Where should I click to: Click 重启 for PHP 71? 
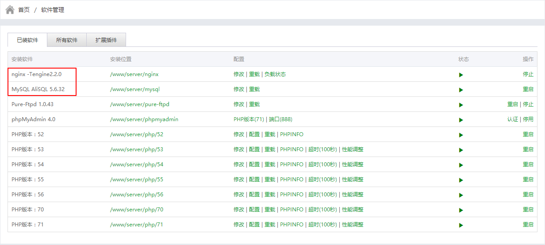point(528,225)
